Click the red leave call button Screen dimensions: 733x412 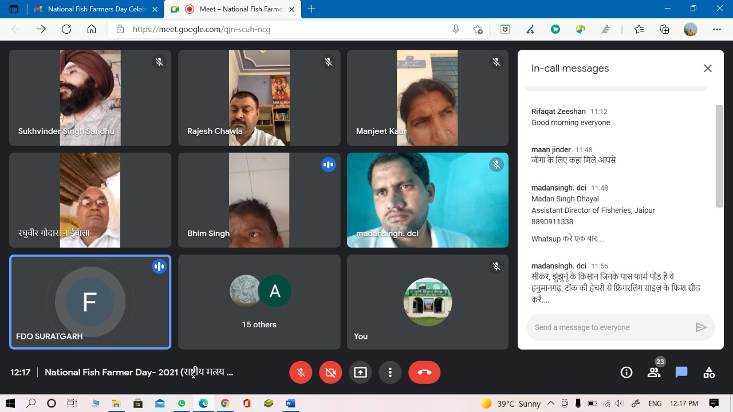pos(424,373)
